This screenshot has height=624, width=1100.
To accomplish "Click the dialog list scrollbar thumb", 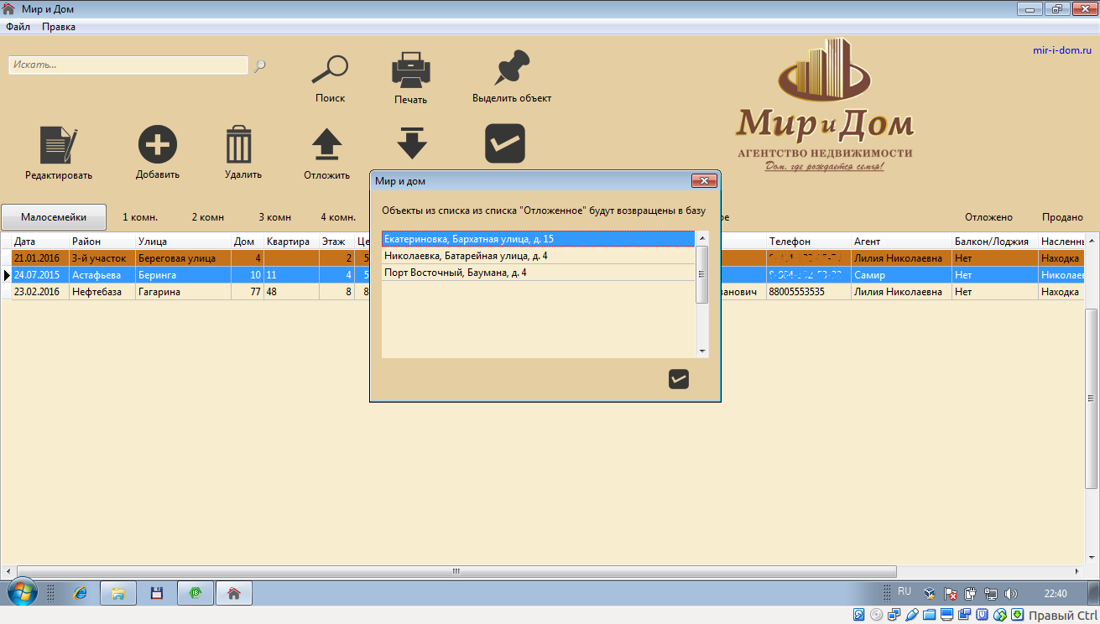I will click(702, 273).
